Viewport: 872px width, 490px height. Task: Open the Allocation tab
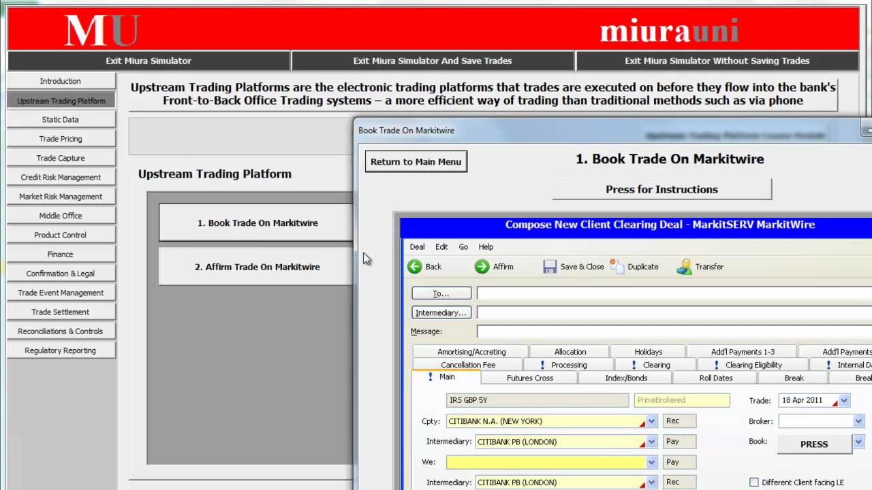pyautogui.click(x=570, y=352)
